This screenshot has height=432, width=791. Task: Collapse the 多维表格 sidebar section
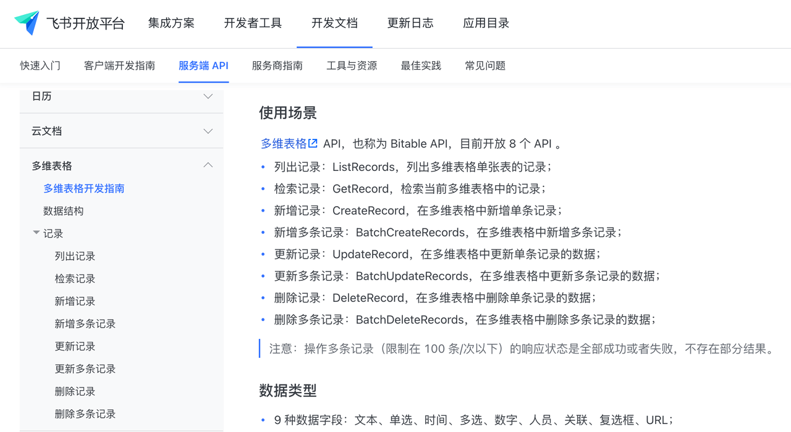coord(208,165)
